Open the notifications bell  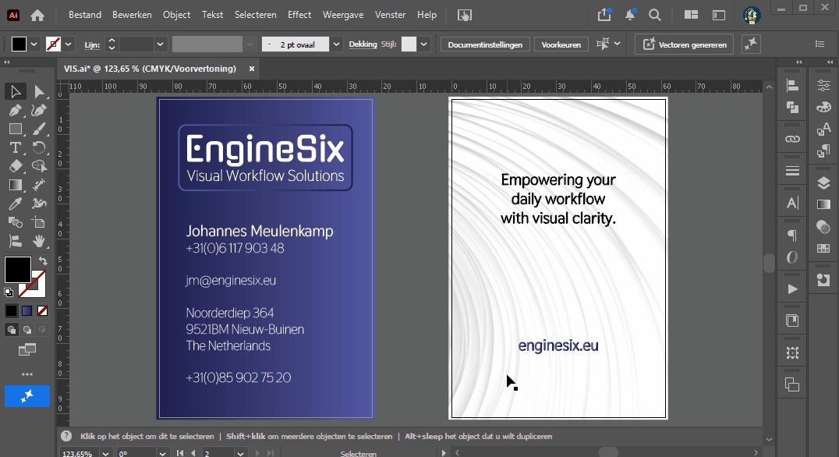pyautogui.click(x=630, y=15)
